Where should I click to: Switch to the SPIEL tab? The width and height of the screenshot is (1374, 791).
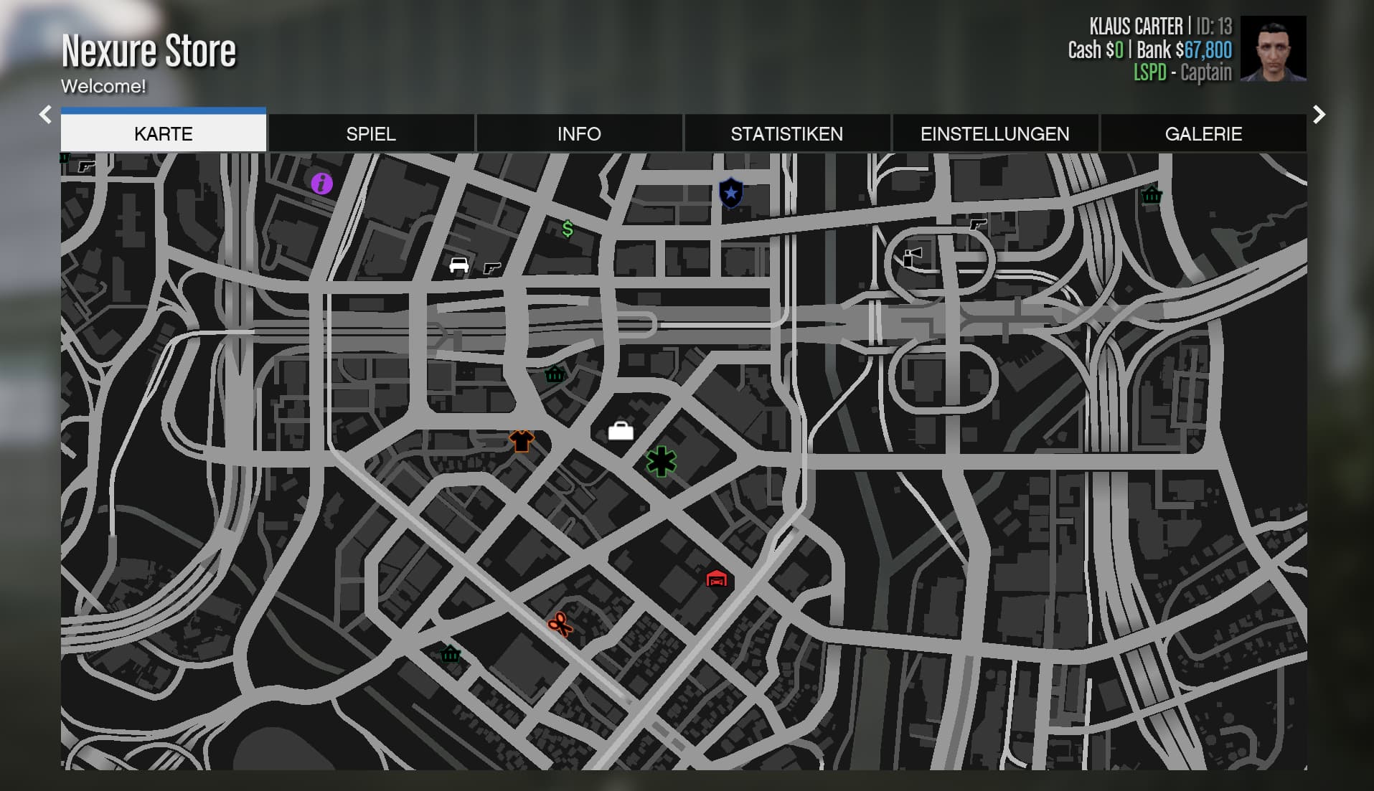click(371, 133)
